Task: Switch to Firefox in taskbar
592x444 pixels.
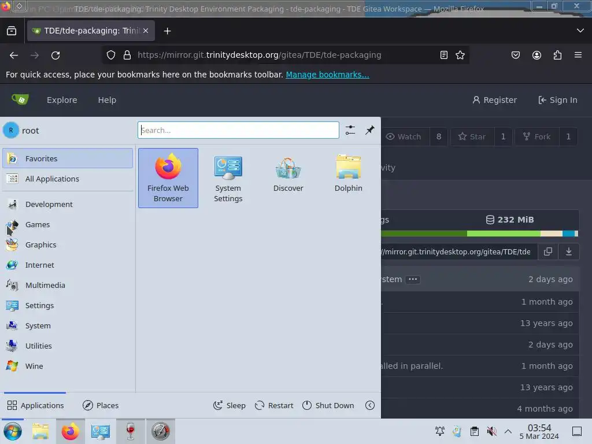Action: pos(70,431)
